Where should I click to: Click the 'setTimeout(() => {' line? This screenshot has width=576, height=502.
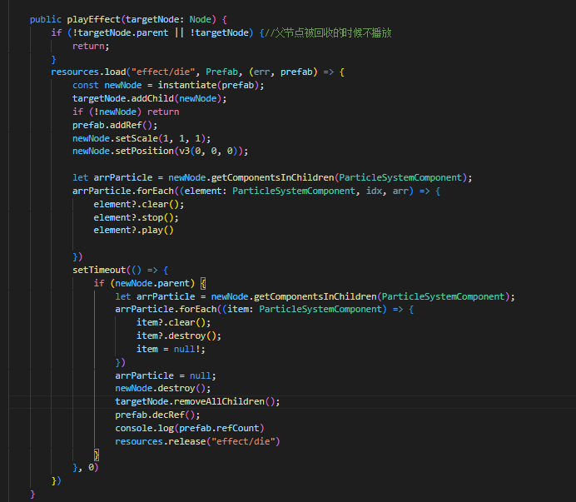coord(121,270)
